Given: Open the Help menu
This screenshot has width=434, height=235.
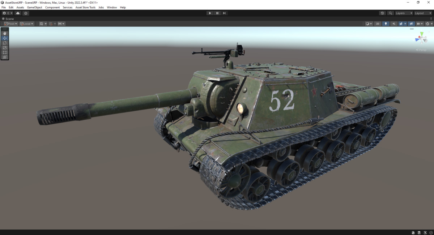Looking at the screenshot, I should (123, 7).
